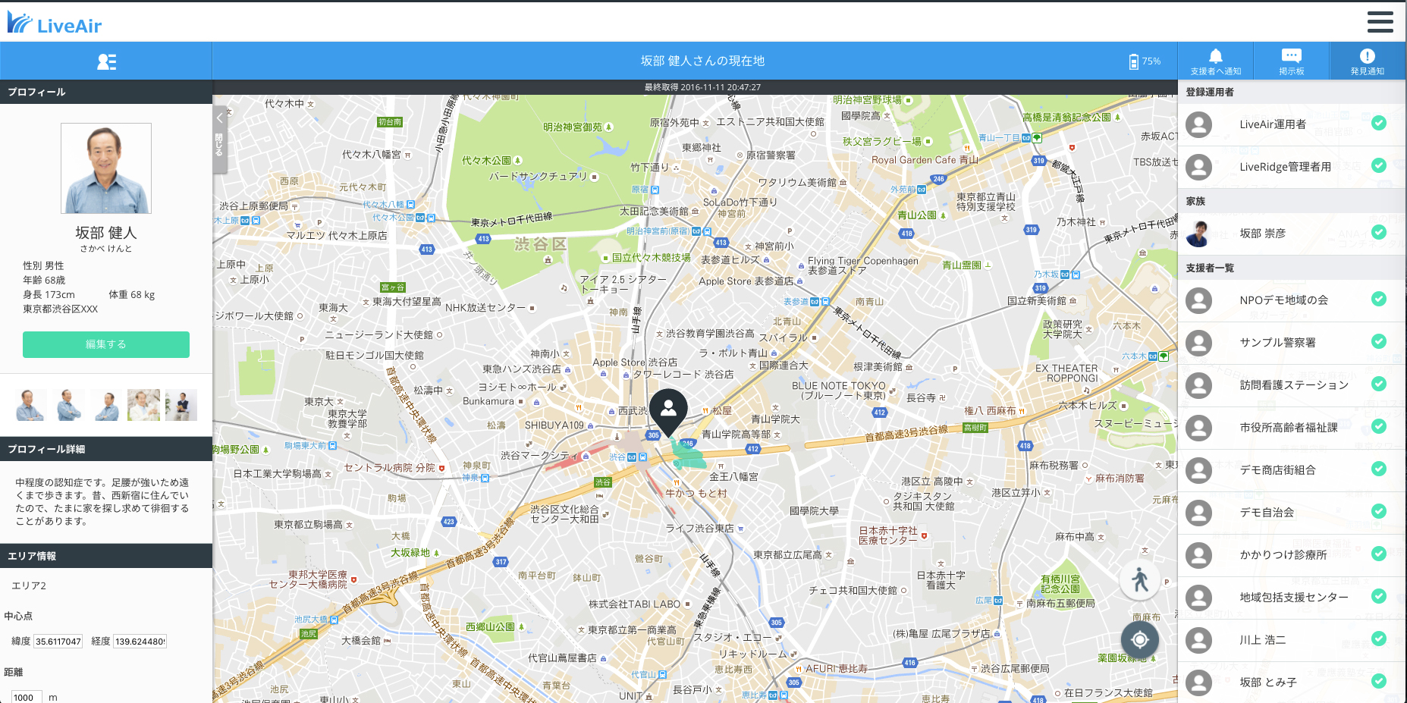
Task: Select the first small profile thumbnail
Action: click(30, 405)
